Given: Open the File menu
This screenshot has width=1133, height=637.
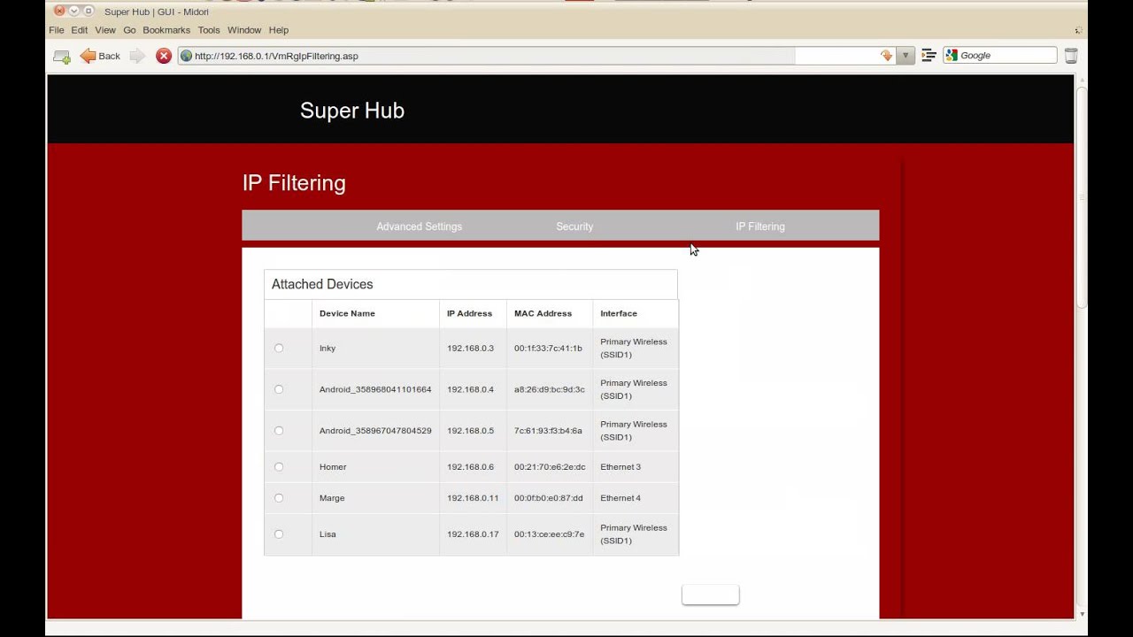Looking at the screenshot, I should coord(57,30).
